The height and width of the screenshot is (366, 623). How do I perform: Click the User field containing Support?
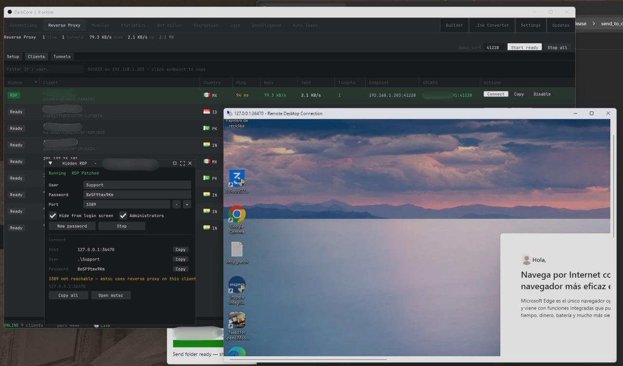click(x=137, y=185)
